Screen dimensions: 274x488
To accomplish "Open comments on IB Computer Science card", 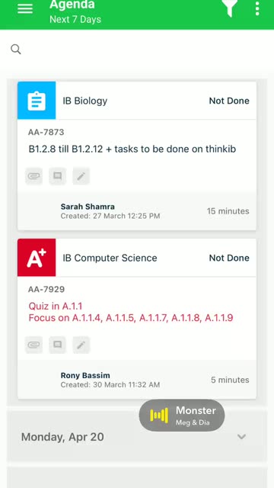I will pos(58,345).
